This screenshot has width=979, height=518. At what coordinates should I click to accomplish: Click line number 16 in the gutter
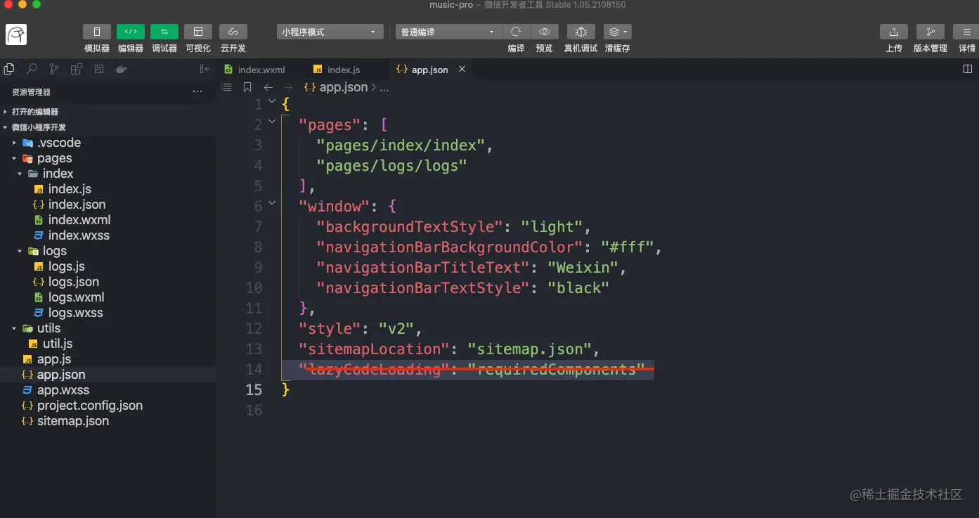click(254, 410)
